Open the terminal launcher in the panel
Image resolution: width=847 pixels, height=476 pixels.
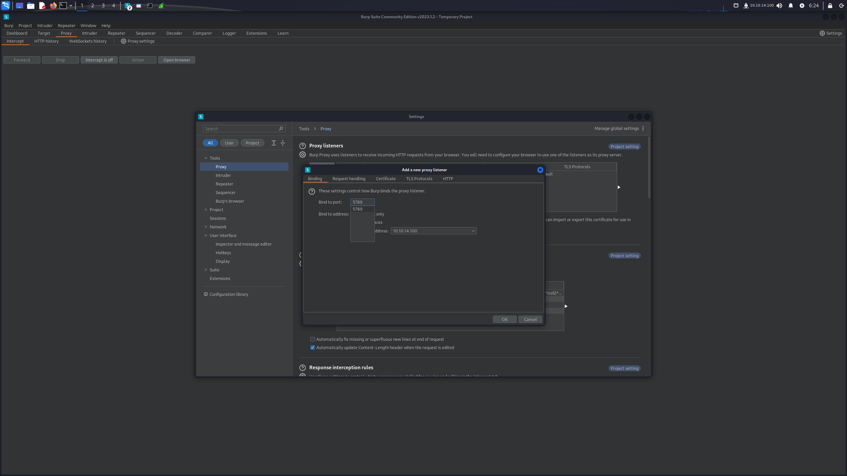tap(63, 6)
